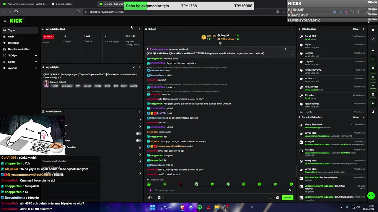The image size is (378, 212).
Task: Click Gönder to send message
Action: [x=287, y=198]
